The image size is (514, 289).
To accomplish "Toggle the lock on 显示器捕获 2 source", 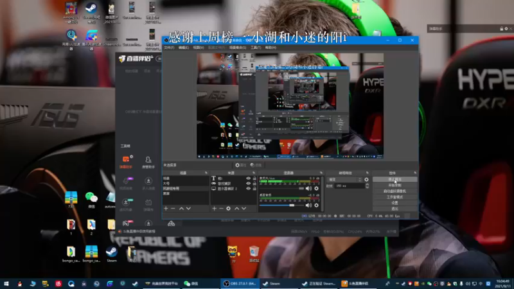I will click(x=254, y=188).
